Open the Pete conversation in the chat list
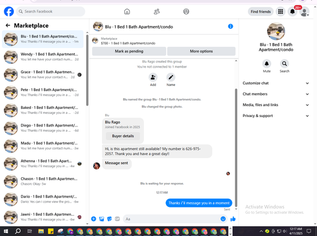The image size is (317, 236). pos(43,92)
